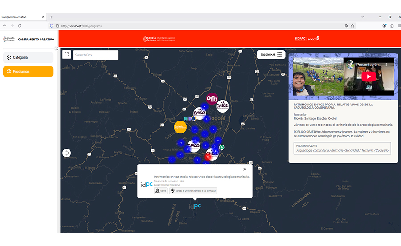The height and width of the screenshot is (246, 401).
Task: Bookmark the page with the star icon
Action: pos(352,26)
